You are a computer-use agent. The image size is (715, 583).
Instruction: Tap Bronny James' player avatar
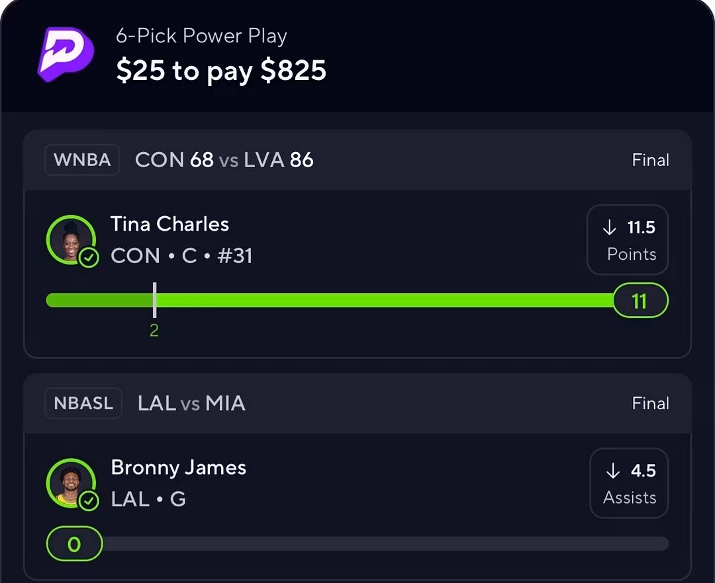click(x=71, y=483)
